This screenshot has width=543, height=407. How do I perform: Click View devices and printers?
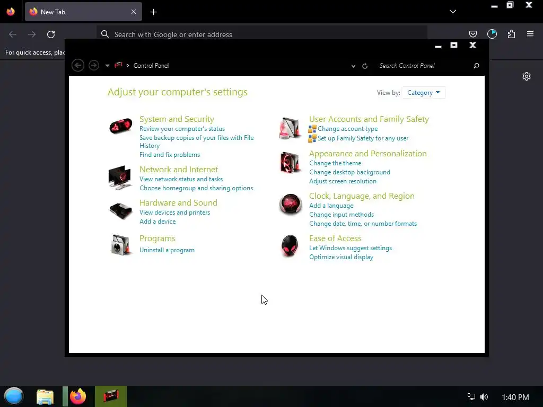click(174, 213)
